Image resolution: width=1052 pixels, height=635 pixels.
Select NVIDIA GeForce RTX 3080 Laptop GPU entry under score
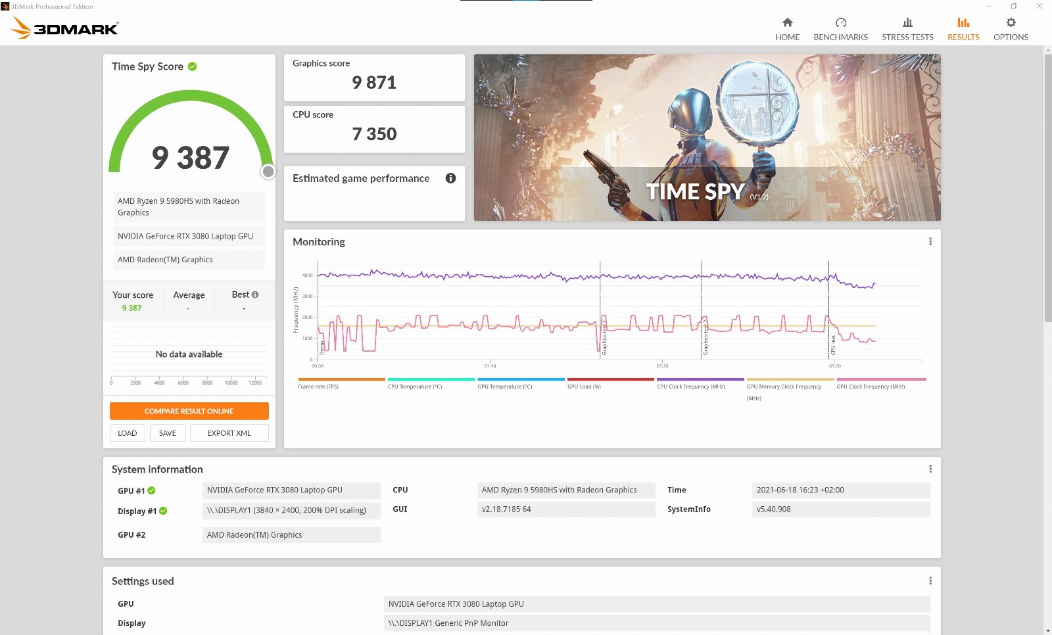click(x=189, y=236)
